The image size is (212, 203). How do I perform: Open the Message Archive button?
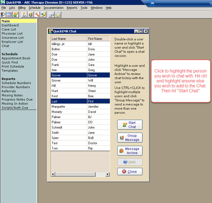(130, 151)
